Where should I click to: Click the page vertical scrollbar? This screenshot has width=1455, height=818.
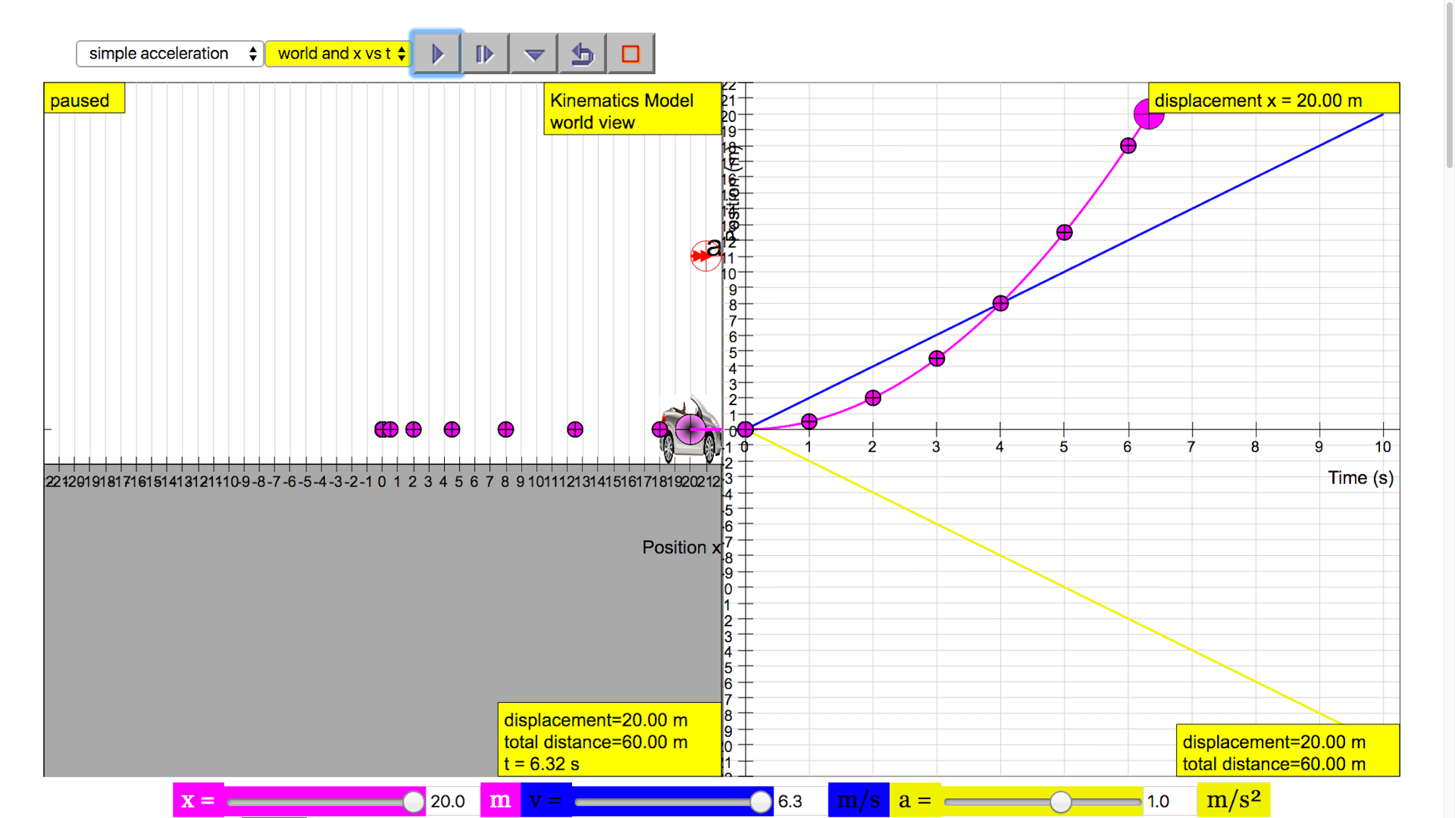pyautogui.click(x=1448, y=86)
